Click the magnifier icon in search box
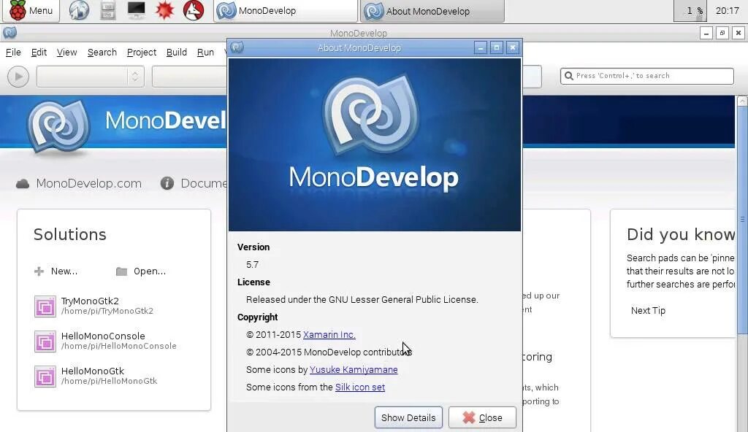748x432 pixels. pos(568,76)
